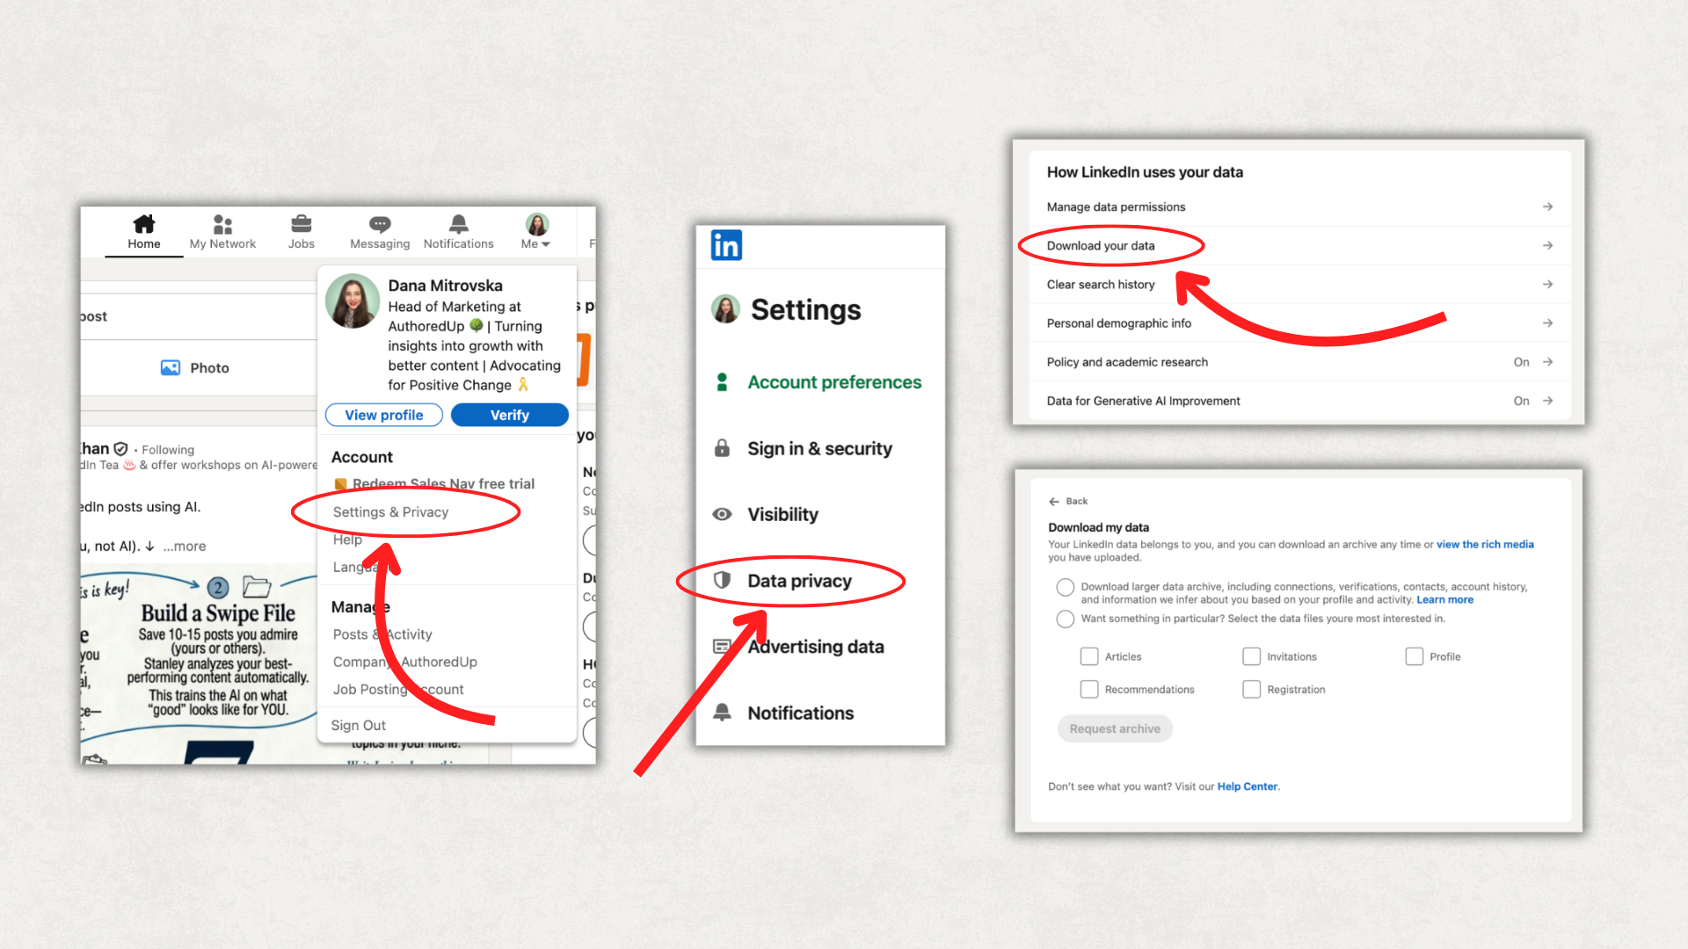The image size is (1688, 949).
Task: Click the bell icon in Settings sidebar
Action: (722, 713)
